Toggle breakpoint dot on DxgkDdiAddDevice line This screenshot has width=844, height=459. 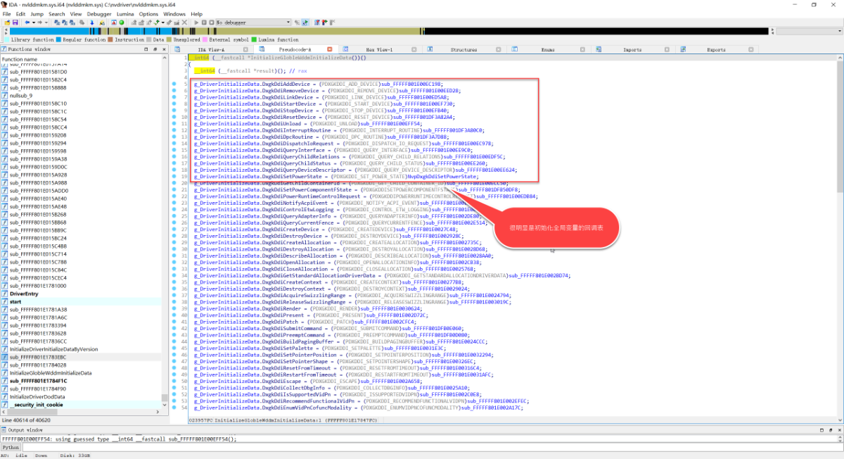pyautogui.click(x=174, y=84)
